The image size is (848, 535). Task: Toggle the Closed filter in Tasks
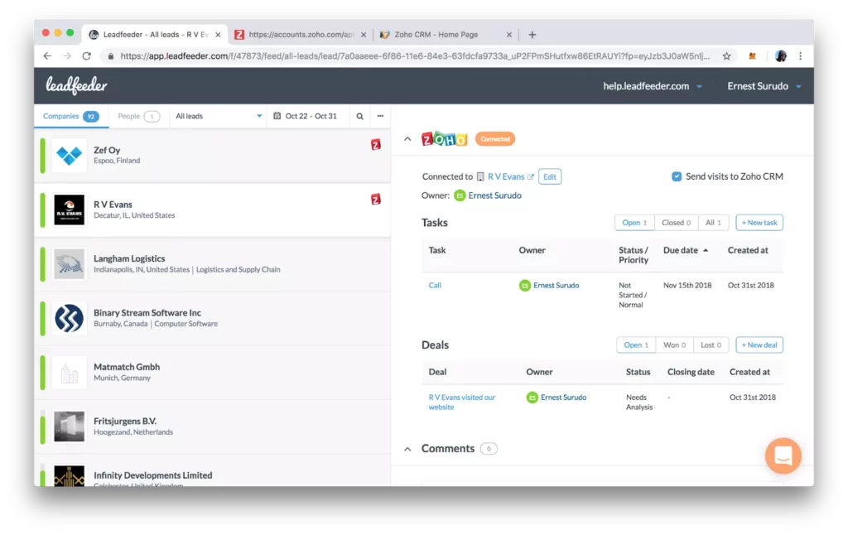[x=675, y=222]
